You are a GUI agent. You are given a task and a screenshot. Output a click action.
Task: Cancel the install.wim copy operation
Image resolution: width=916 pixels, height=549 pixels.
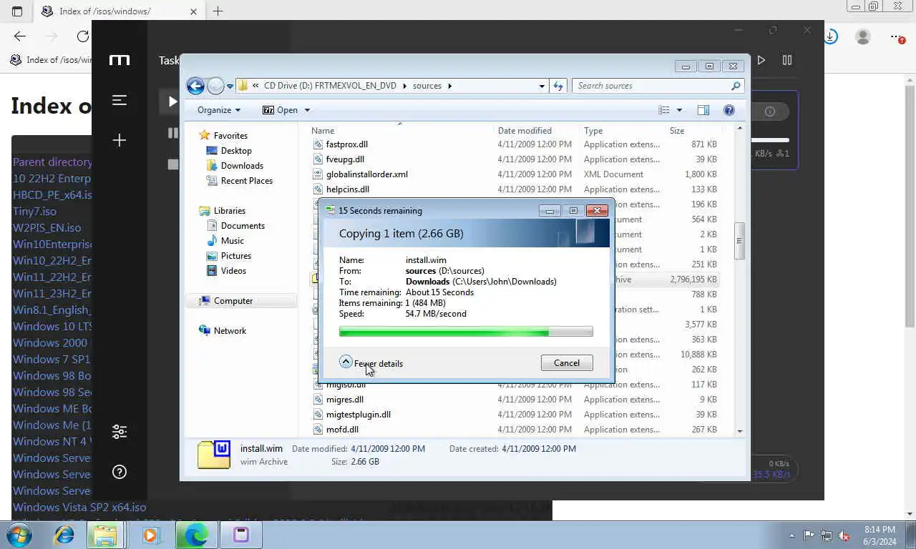tap(567, 363)
